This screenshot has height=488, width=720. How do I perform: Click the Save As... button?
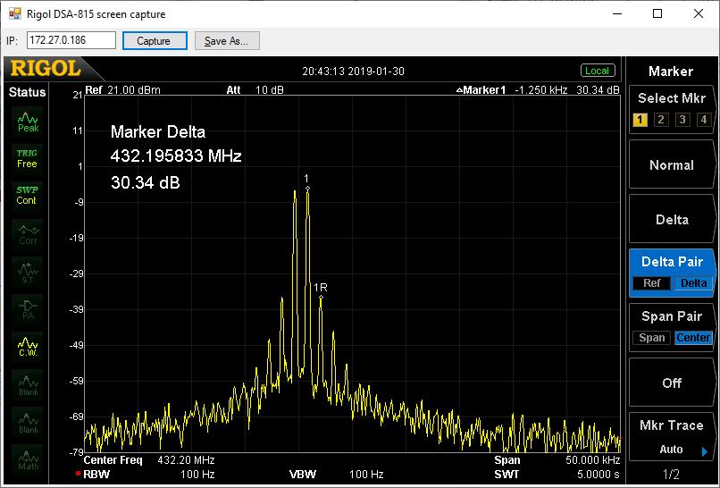click(227, 41)
